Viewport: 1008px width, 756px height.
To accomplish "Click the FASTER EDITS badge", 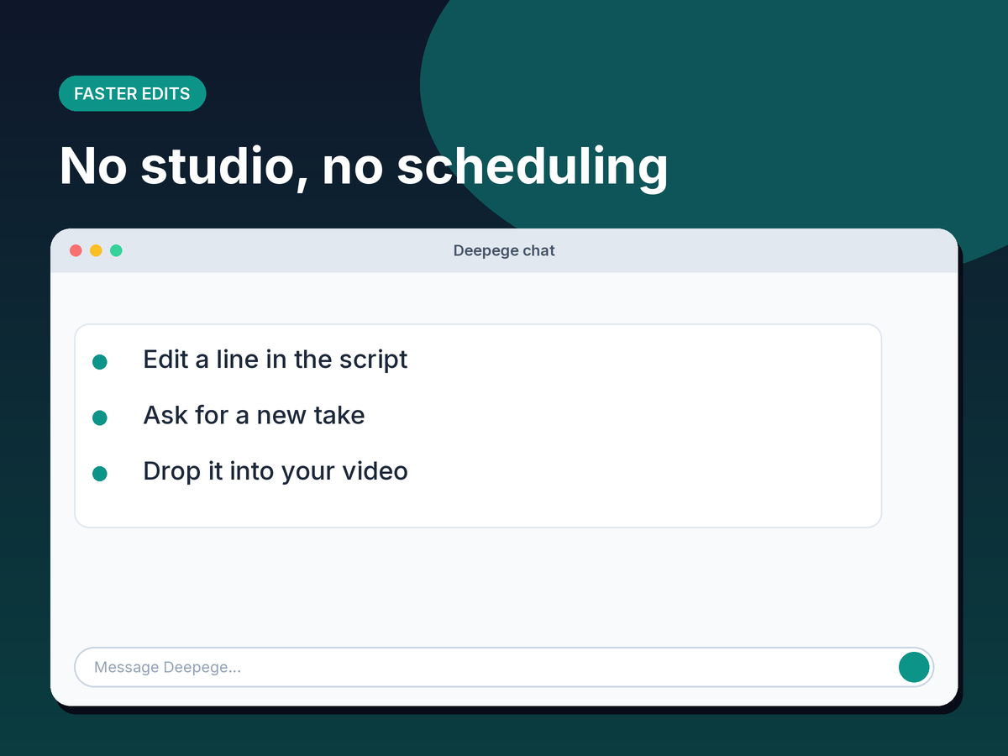I will 132,93.
